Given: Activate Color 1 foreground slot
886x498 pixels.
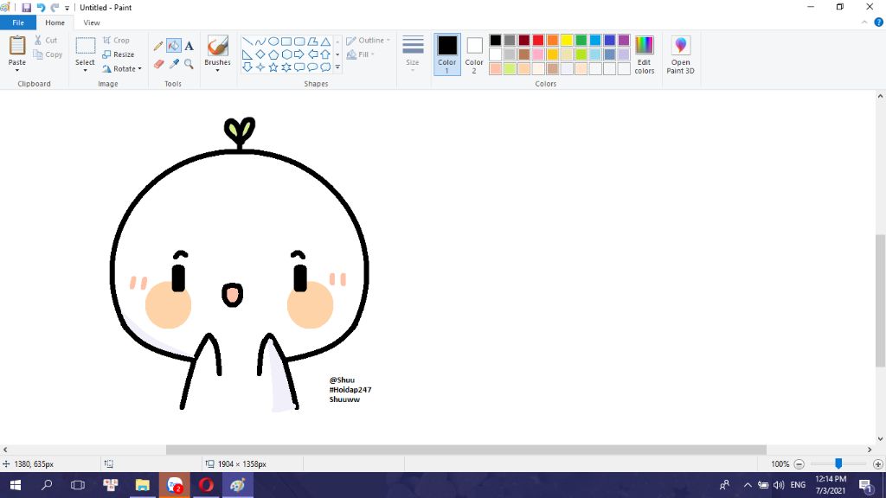Looking at the screenshot, I should 447,54.
